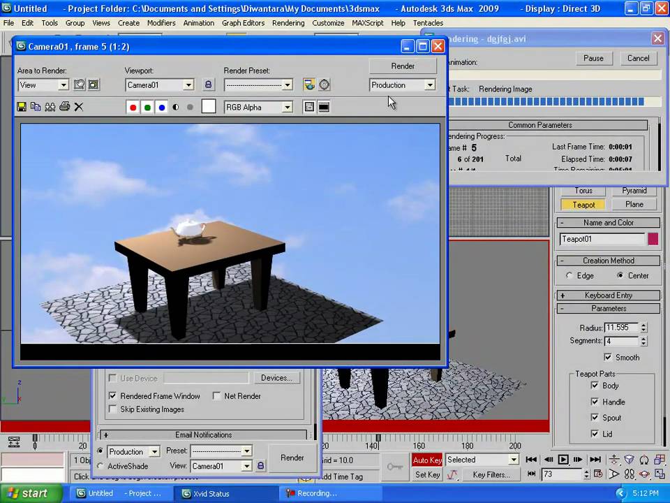Toggle the Rendered Frame Window checkbox
Image resolution: width=670 pixels, height=503 pixels.
(x=112, y=396)
